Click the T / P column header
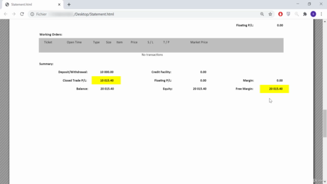 tap(166, 42)
